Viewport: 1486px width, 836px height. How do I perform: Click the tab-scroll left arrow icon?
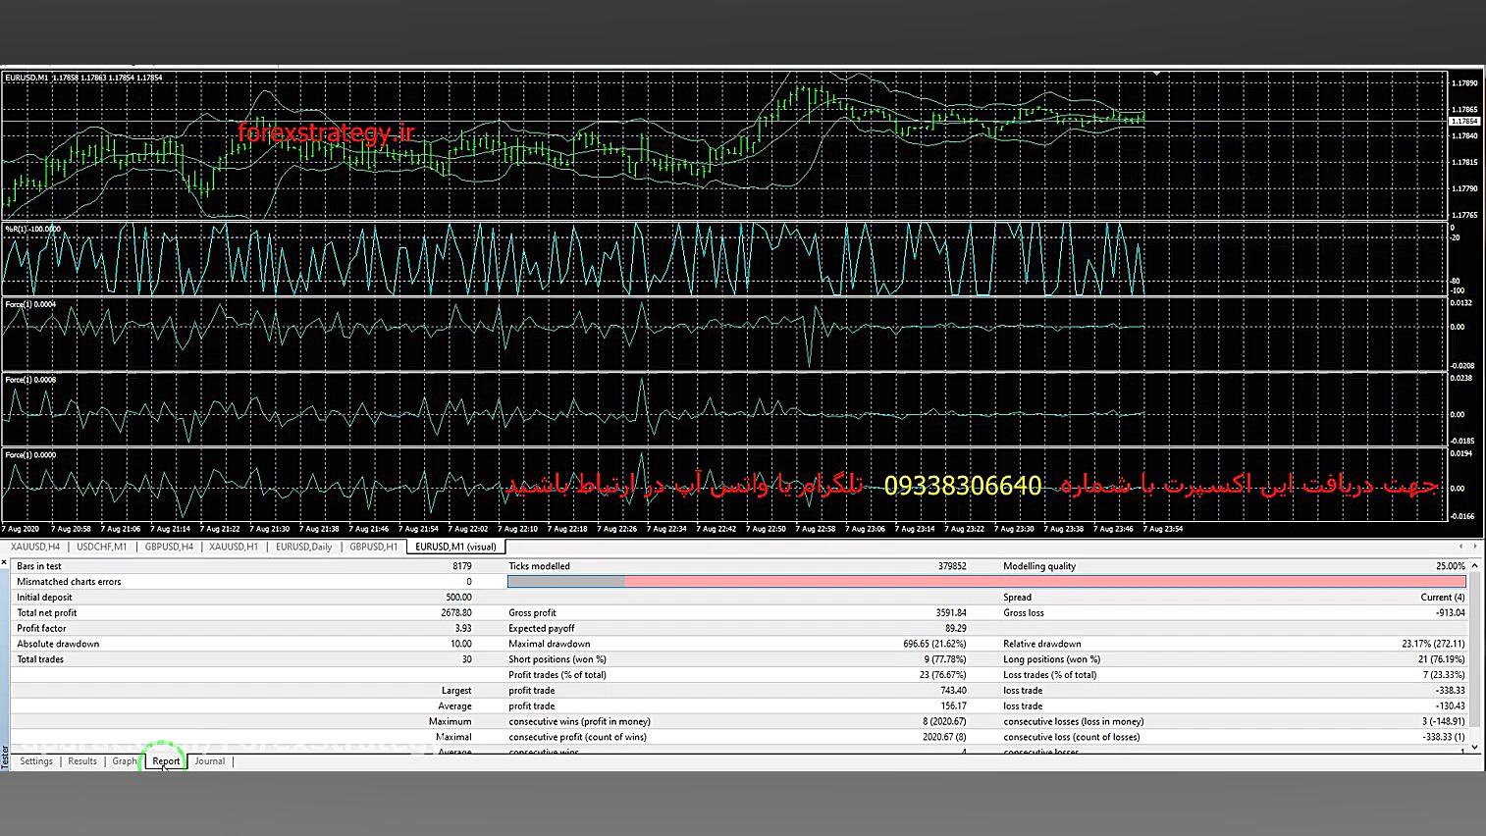1461,547
